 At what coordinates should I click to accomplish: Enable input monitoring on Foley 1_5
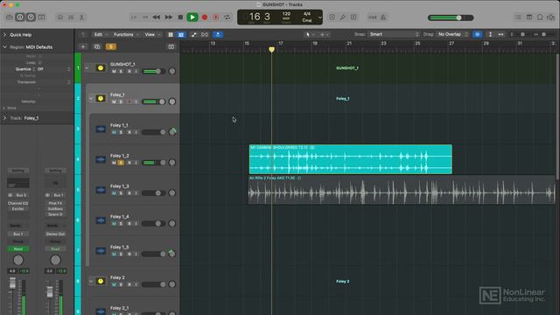pos(136,255)
